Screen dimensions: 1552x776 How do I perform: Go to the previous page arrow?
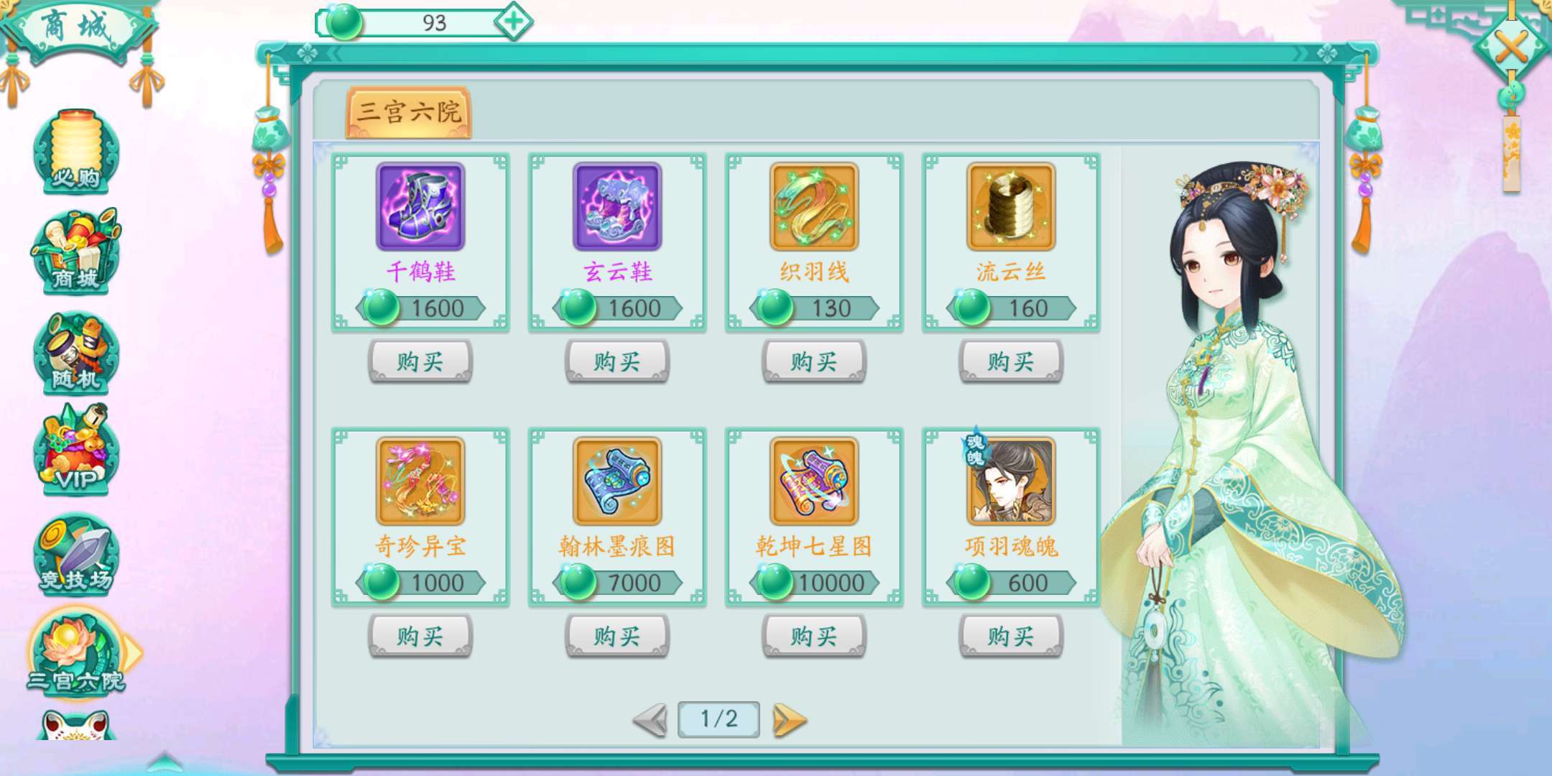tap(650, 719)
